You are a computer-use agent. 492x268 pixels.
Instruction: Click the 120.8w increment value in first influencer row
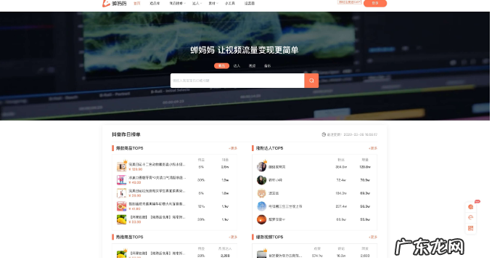(x=365, y=167)
